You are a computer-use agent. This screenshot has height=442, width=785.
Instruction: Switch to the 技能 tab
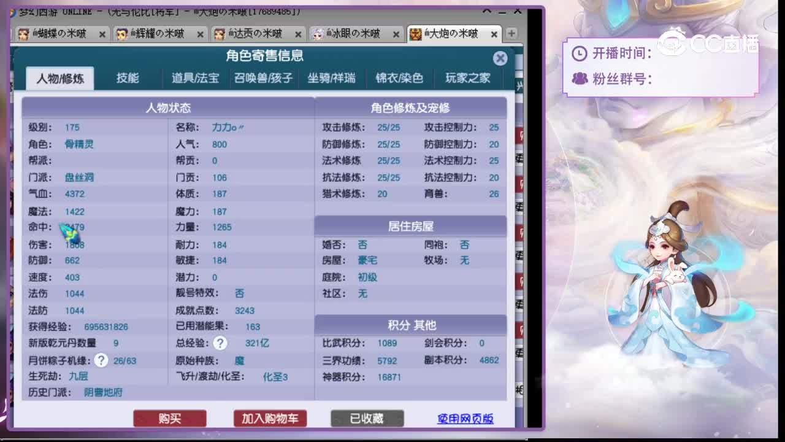point(128,78)
